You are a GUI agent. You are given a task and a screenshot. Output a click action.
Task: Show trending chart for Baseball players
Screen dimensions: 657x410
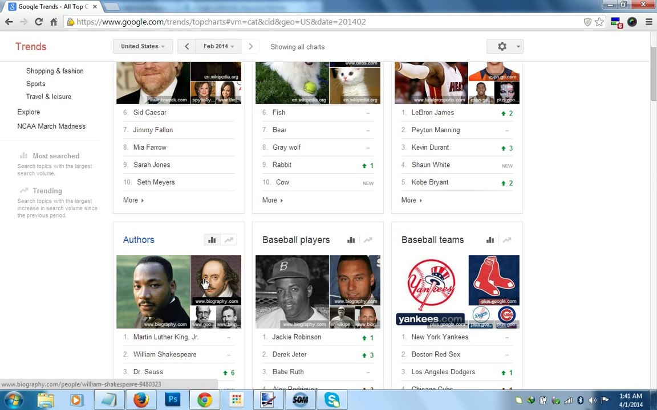tap(368, 240)
